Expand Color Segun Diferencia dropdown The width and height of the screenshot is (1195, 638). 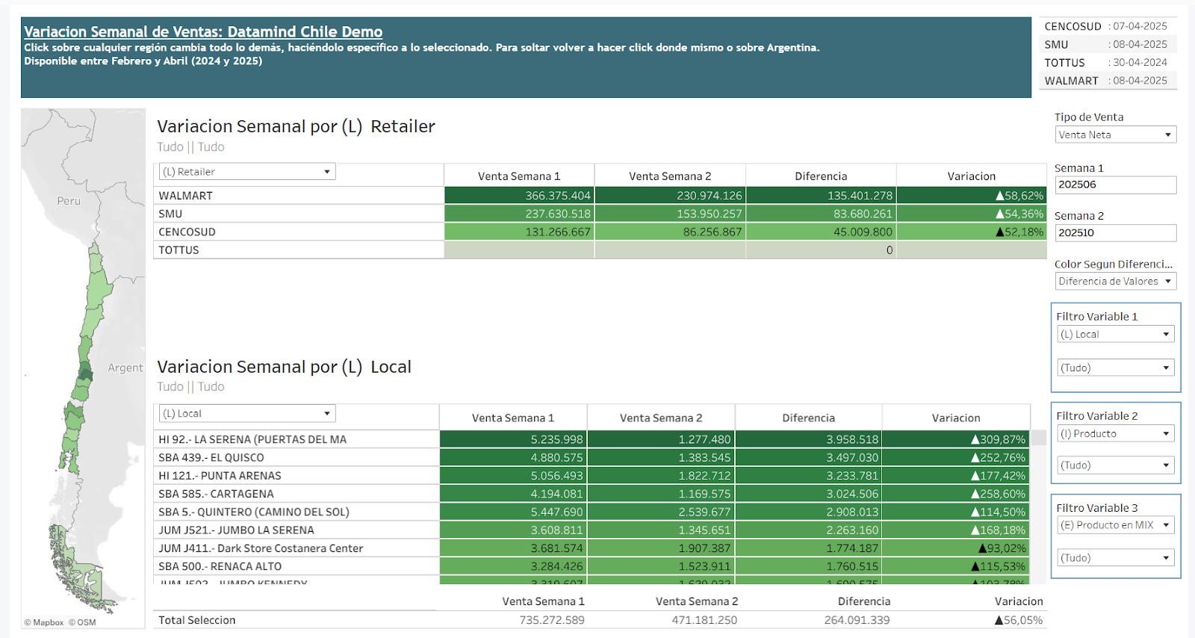tap(1115, 282)
